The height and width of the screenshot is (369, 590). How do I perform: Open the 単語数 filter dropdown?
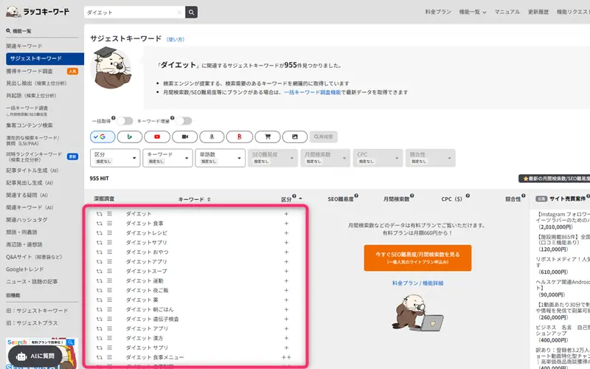pyautogui.click(x=219, y=157)
